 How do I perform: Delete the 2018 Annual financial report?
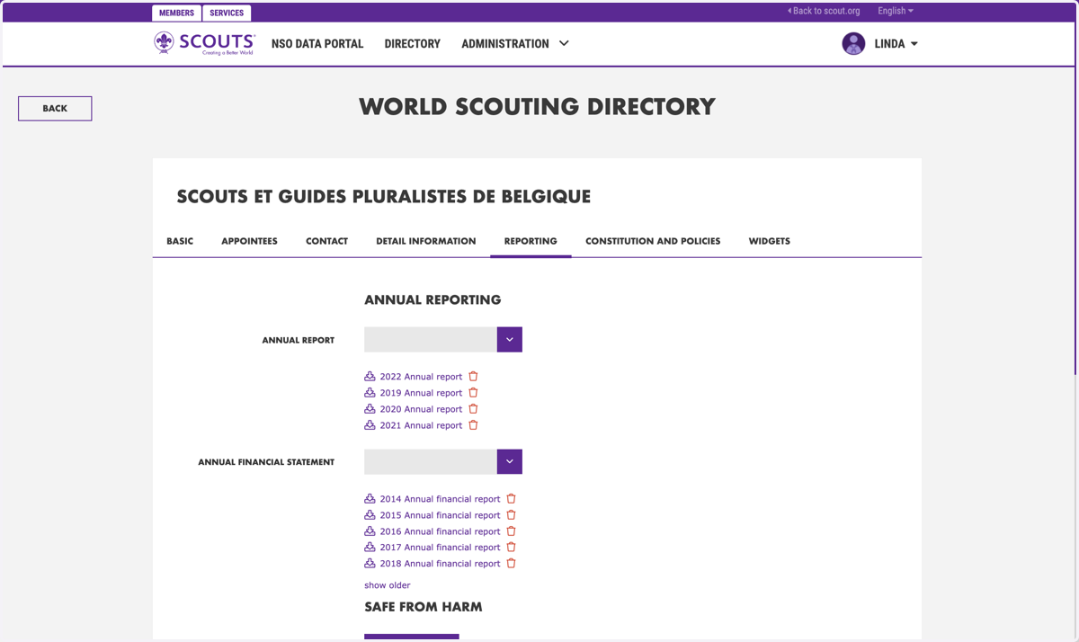tap(511, 564)
